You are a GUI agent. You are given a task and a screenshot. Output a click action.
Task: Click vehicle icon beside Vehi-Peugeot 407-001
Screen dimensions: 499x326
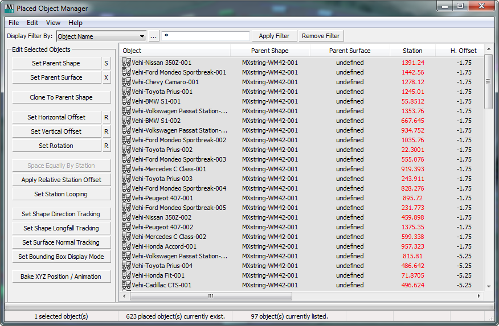126,198
